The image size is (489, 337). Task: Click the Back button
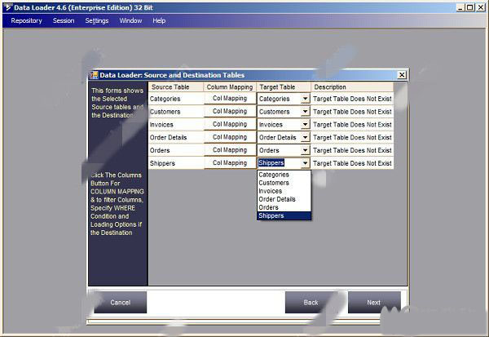311,303
